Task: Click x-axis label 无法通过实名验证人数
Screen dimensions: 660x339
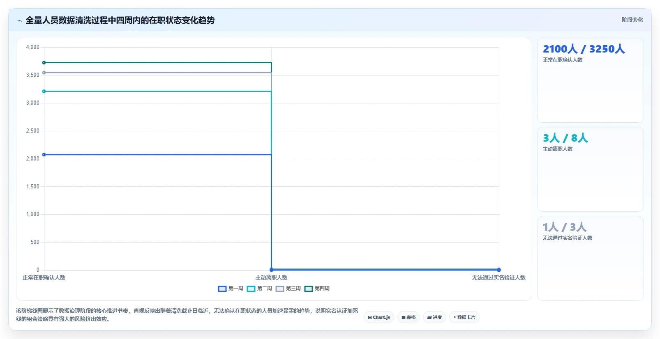Action: [499, 278]
